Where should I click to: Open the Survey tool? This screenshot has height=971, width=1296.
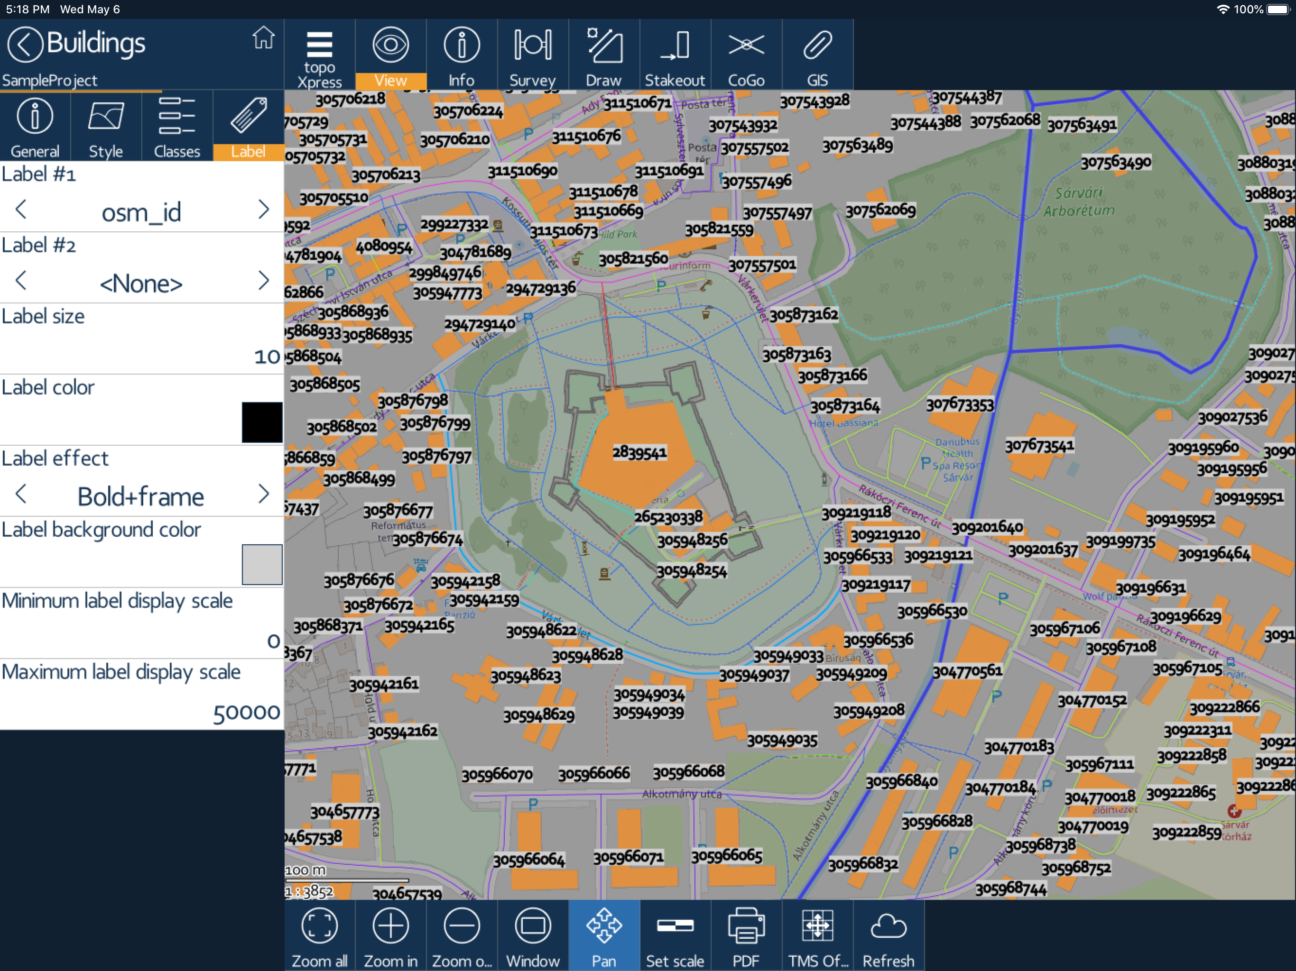tap(532, 55)
